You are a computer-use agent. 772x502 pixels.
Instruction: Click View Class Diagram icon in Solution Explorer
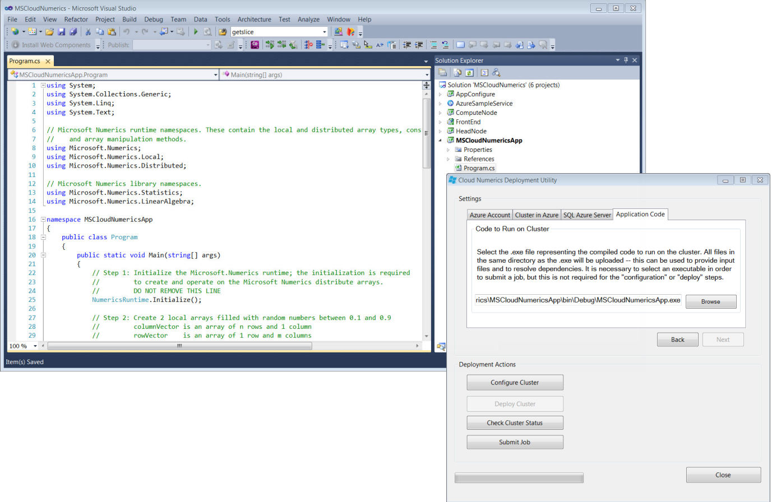point(496,73)
